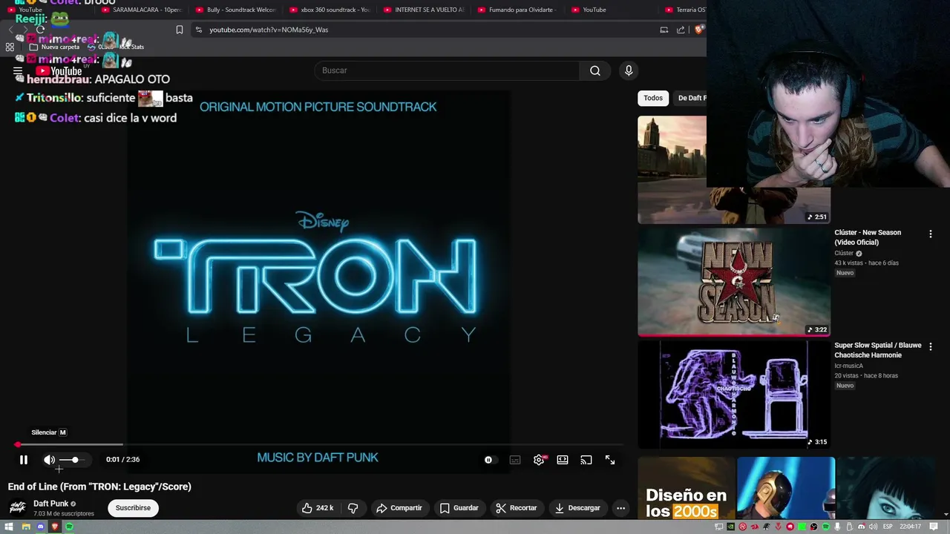Subscribe to Daft Punk with Suscribirse
Image resolution: width=950 pixels, height=534 pixels.
[133, 508]
